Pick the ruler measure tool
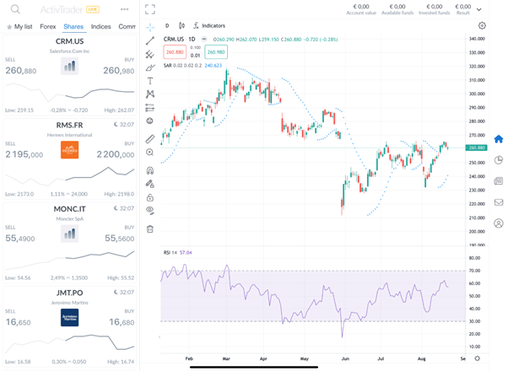This screenshot has width=508, height=371. click(150, 138)
